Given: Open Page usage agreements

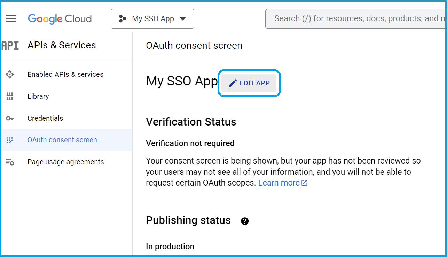Looking at the screenshot, I should pos(66,162).
